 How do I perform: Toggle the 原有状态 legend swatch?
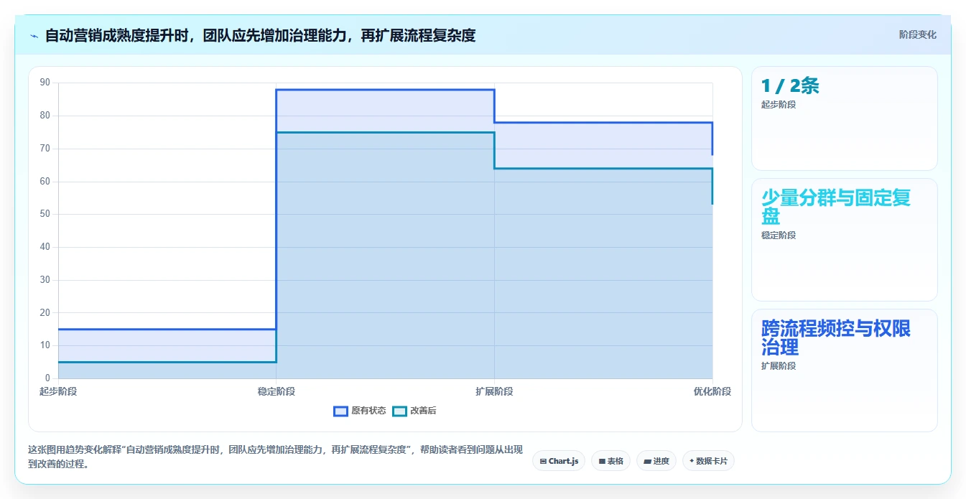(x=340, y=411)
